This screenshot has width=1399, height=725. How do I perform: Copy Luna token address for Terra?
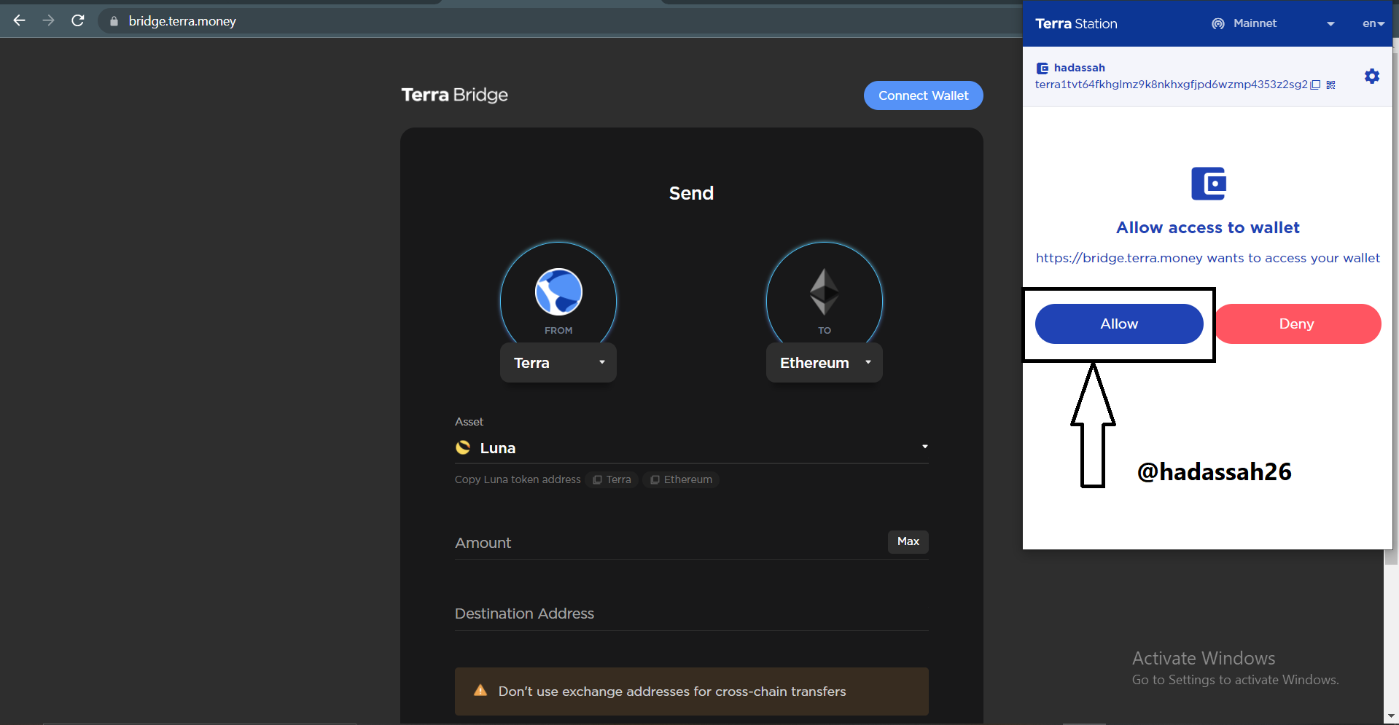[612, 479]
